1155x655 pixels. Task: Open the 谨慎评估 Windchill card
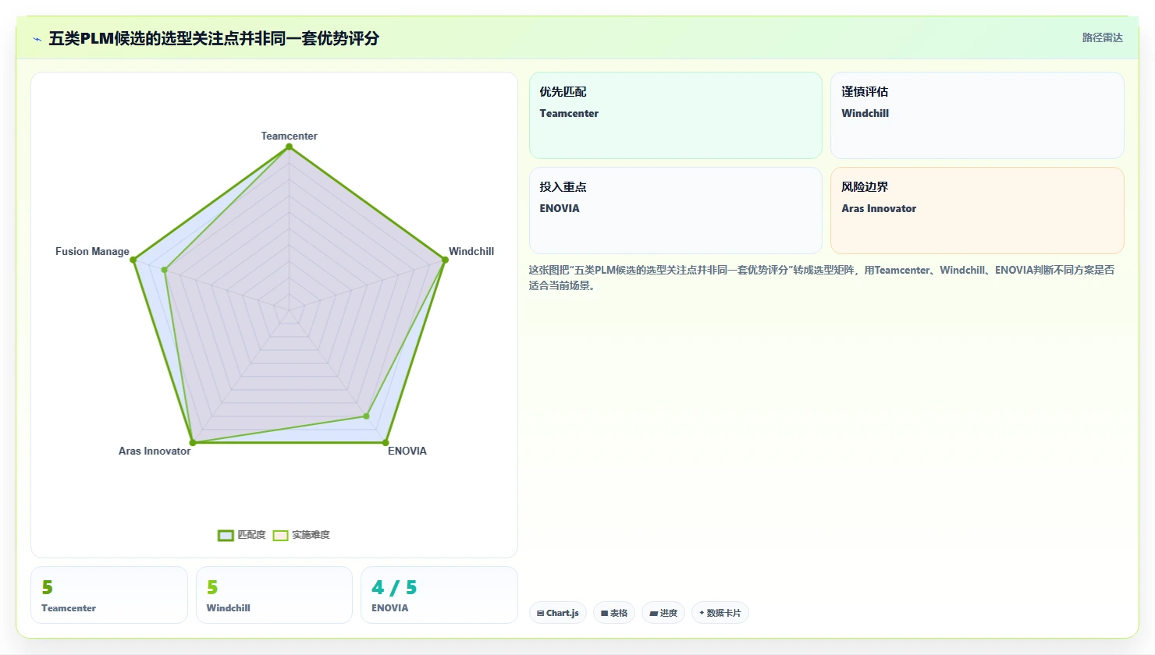coord(977,115)
